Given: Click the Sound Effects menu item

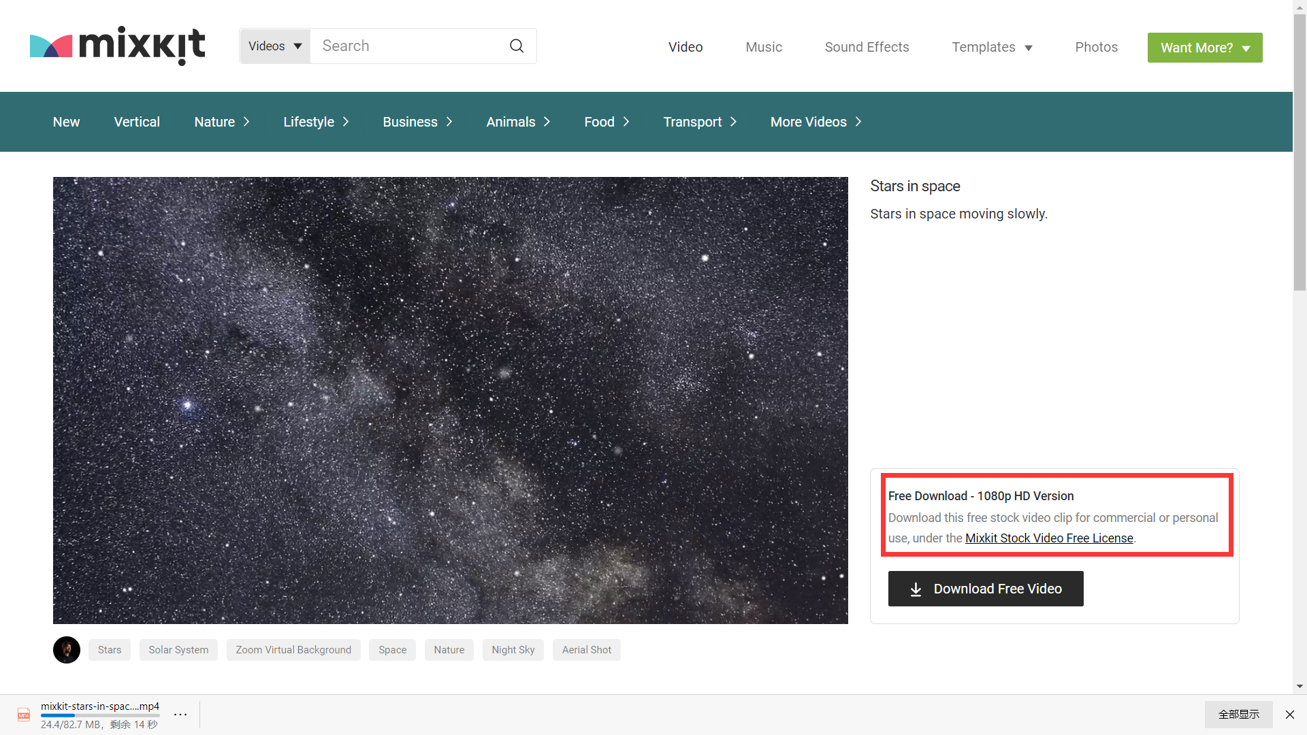Looking at the screenshot, I should click(867, 47).
